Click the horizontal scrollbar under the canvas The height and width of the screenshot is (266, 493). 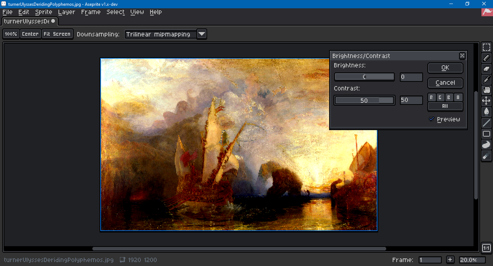pos(239,249)
